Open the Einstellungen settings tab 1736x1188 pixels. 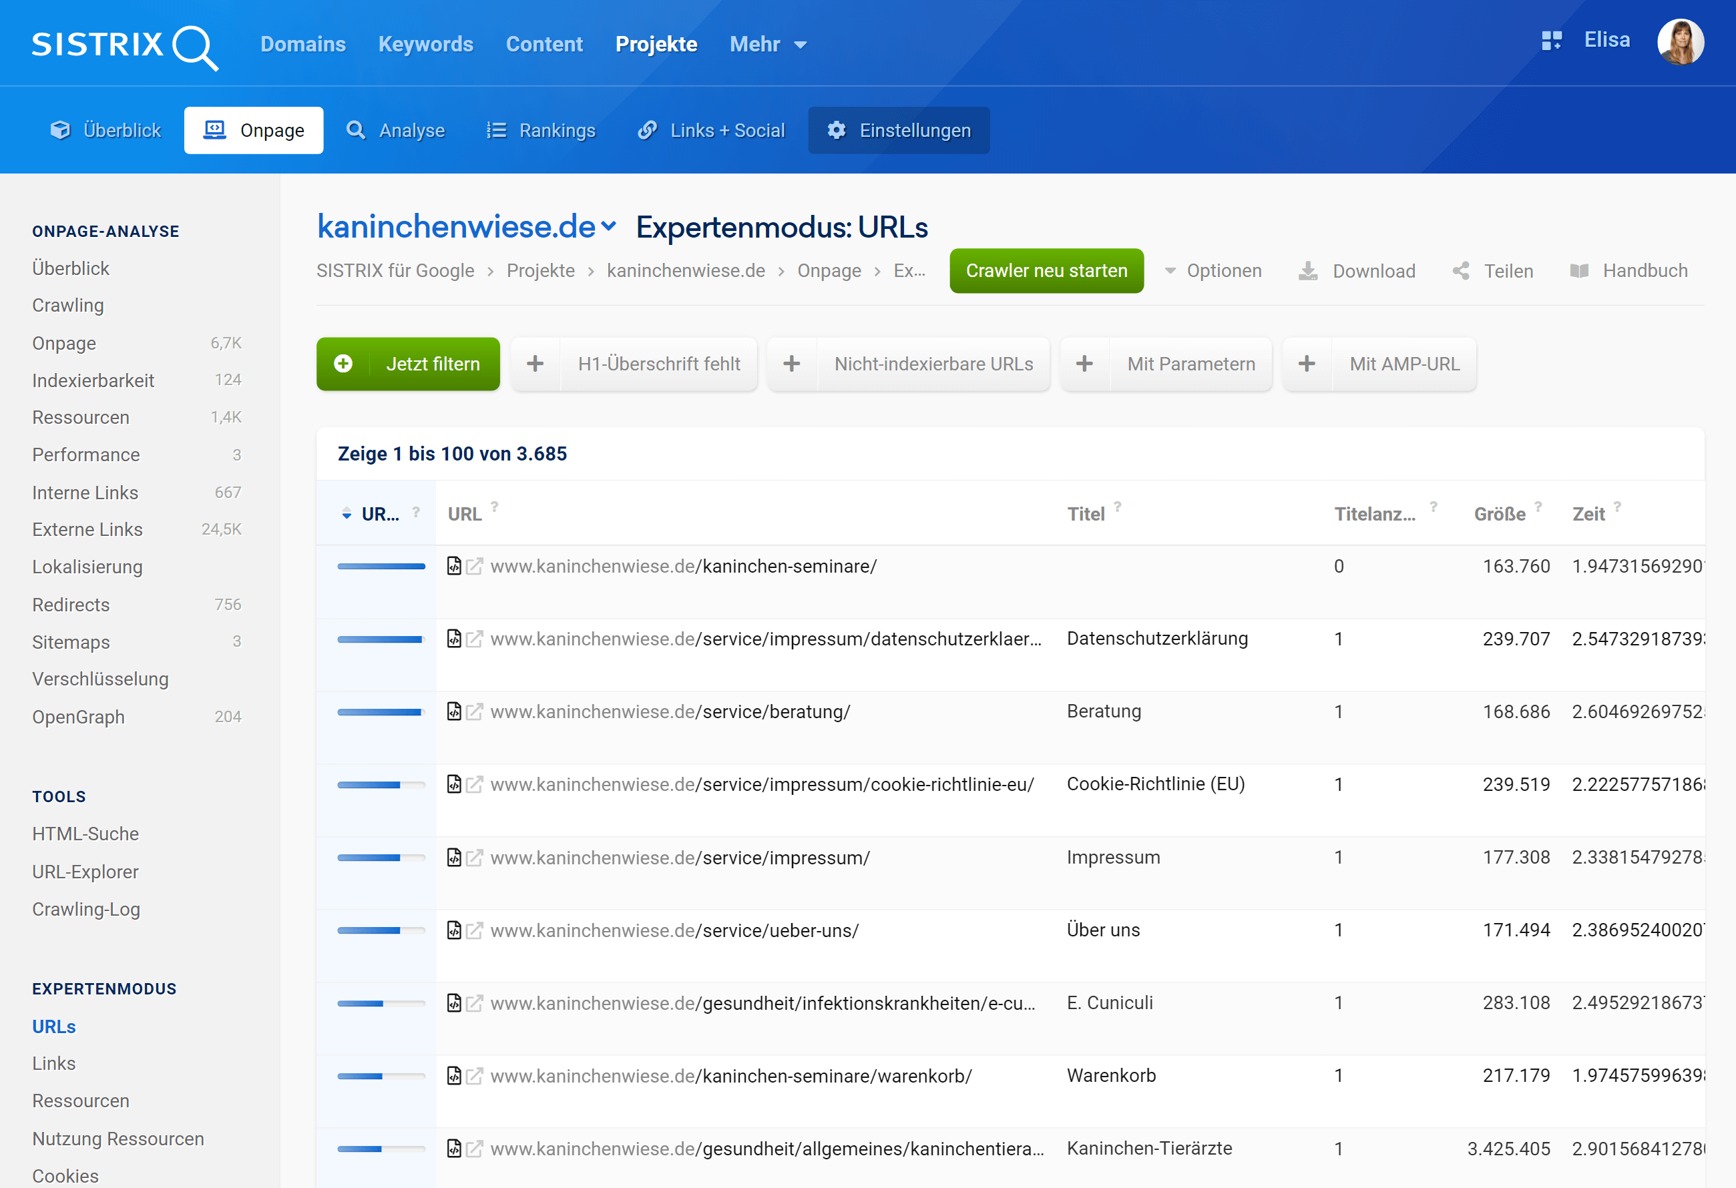click(899, 131)
